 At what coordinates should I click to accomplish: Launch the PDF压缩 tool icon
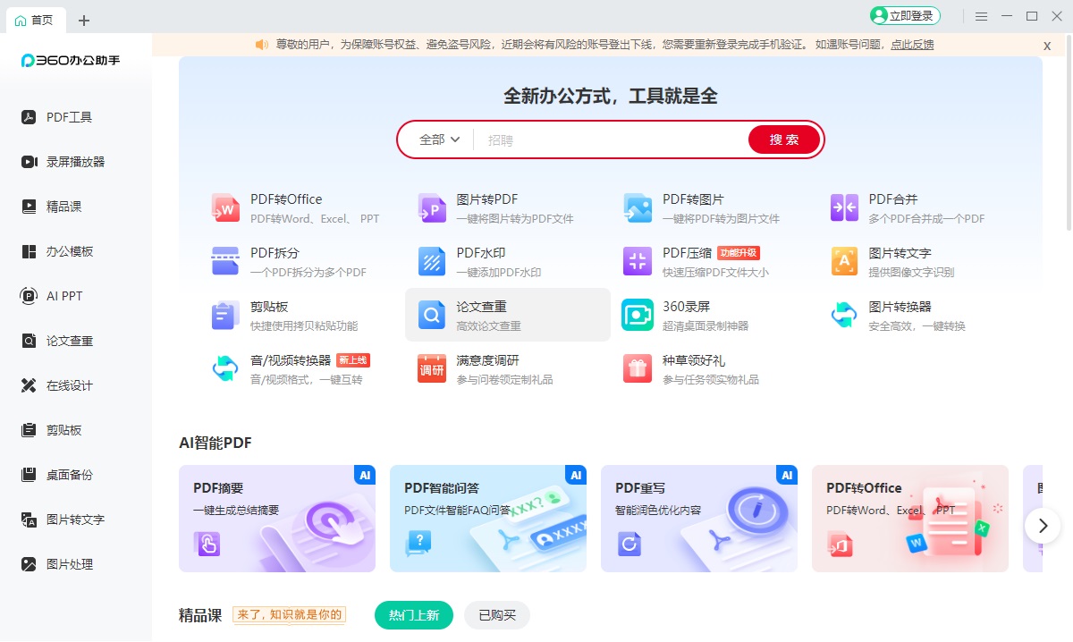click(x=638, y=261)
